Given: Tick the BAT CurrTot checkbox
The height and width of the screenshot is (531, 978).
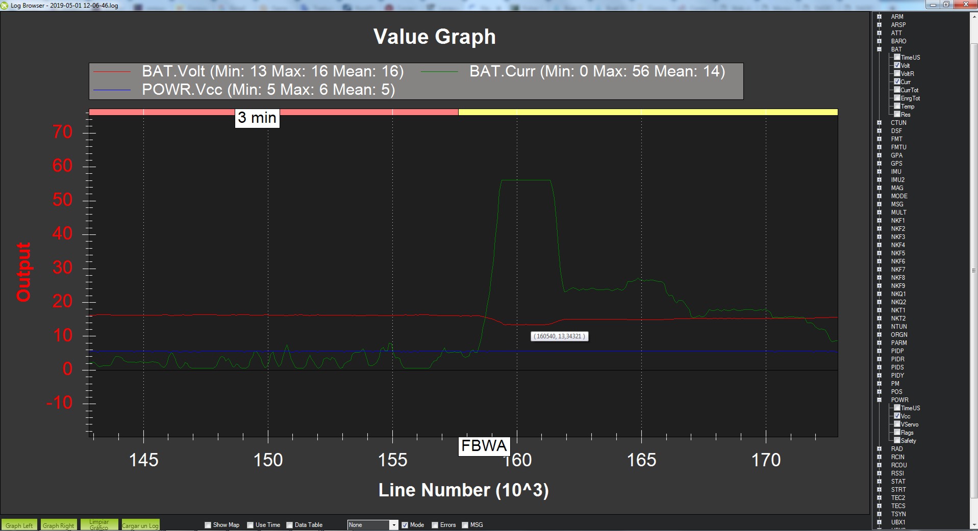Looking at the screenshot, I should pos(897,90).
